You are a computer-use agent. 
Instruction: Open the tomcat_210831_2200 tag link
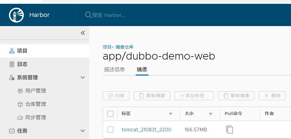coord(146,130)
